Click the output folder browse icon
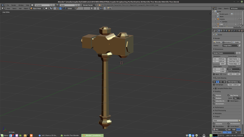 click(239, 120)
